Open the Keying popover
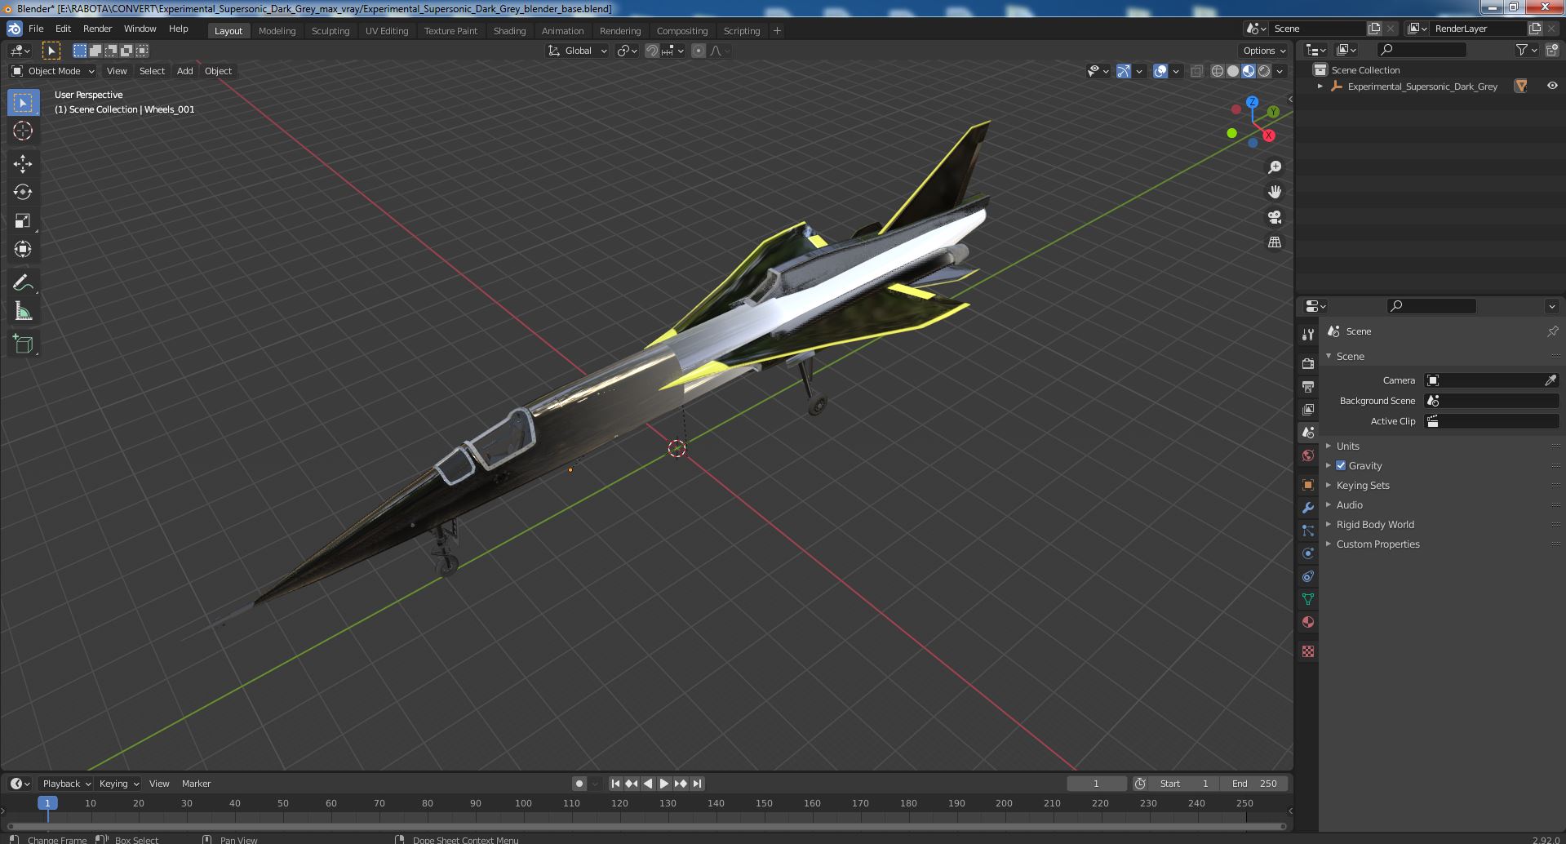Viewport: 1566px width, 844px height. (x=118, y=784)
